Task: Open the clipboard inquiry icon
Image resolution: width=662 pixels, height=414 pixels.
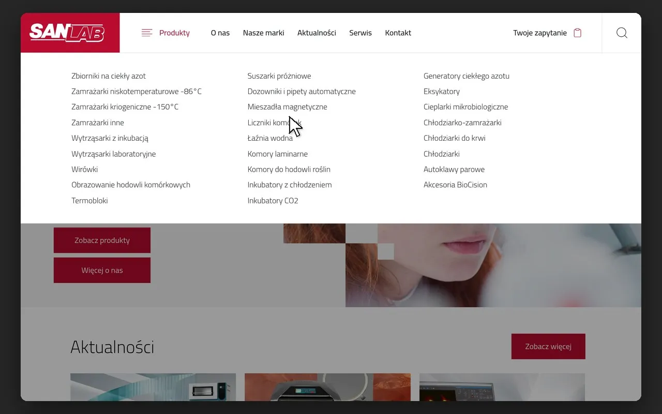Action: tap(578, 33)
